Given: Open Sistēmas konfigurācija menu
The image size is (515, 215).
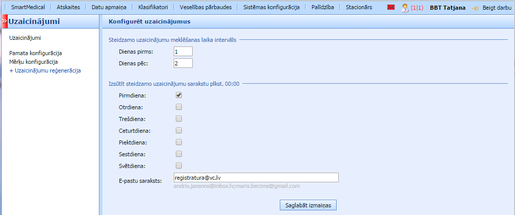Looking at the screenshot, I should [271, 8].
